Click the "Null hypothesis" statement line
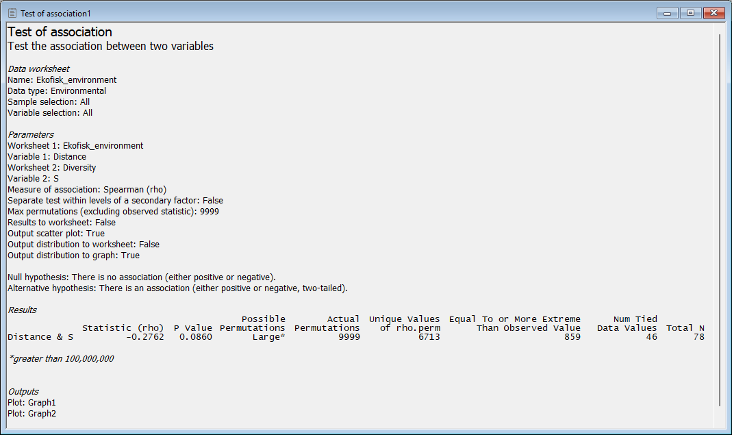This screenshot has height=435, width=732. coord(141,277)
